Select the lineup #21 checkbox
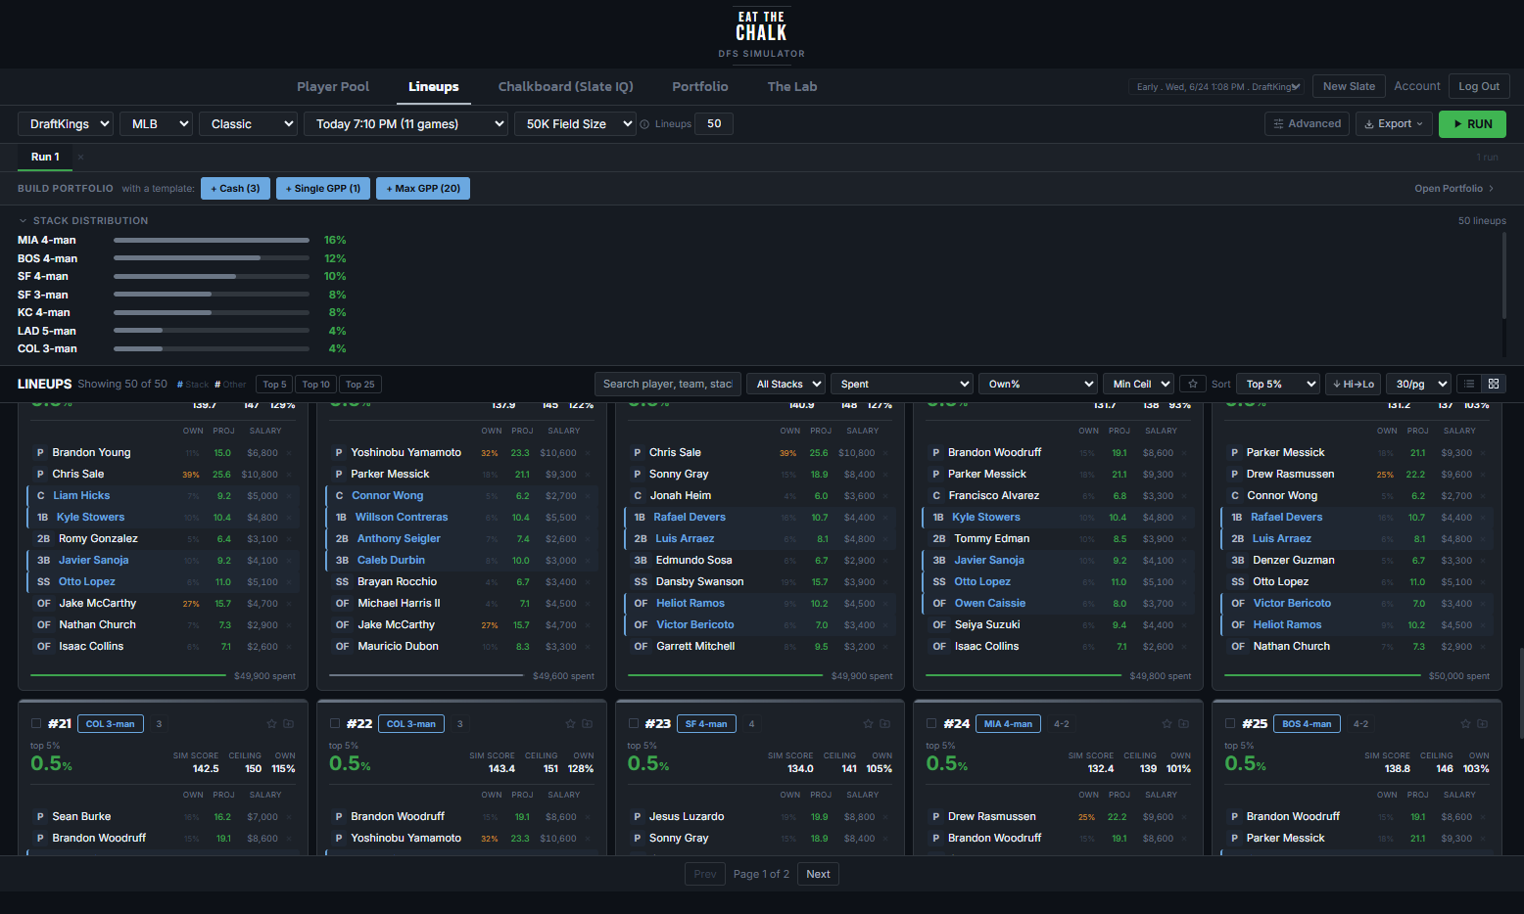Image resolution: width=1524 pixels, height=914 pixels. [36, 724]
